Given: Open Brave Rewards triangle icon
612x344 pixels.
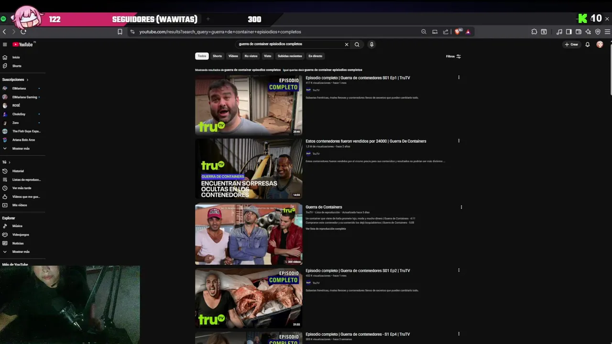Looking at the screenshot, I should pyautogui.click(x=468, y=32).
